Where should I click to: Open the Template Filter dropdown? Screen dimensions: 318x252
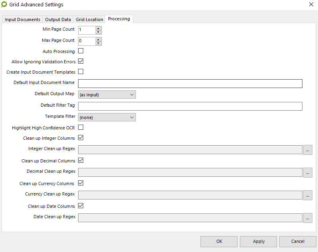pyautogui.click(x=107, y=117)
